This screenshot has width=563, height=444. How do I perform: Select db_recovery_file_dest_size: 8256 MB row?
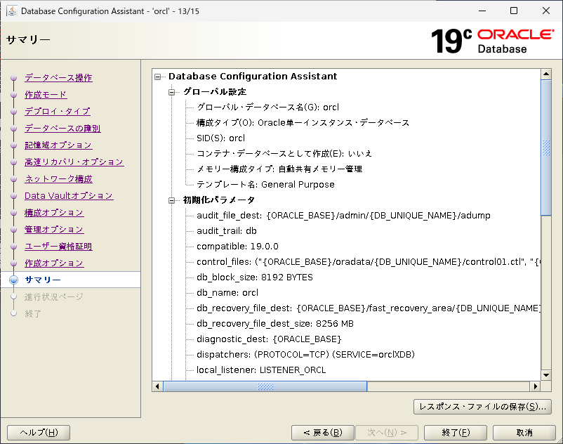(275, 324)
